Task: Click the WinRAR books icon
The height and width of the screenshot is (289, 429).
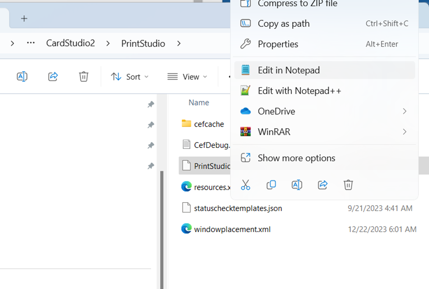Action: [245, 131]
